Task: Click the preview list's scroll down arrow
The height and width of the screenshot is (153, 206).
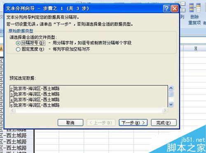Action: [x=171, y=104]
